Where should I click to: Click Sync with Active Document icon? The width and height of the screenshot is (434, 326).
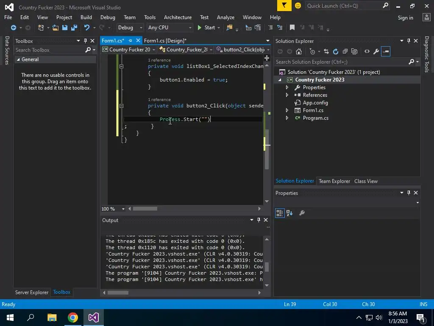[x=326, y=51]
